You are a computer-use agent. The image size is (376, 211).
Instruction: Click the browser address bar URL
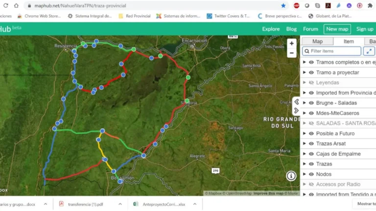click(80, 5)
